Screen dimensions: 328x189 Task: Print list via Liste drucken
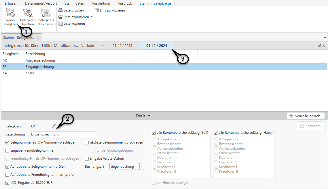click(x=71, y=10)
